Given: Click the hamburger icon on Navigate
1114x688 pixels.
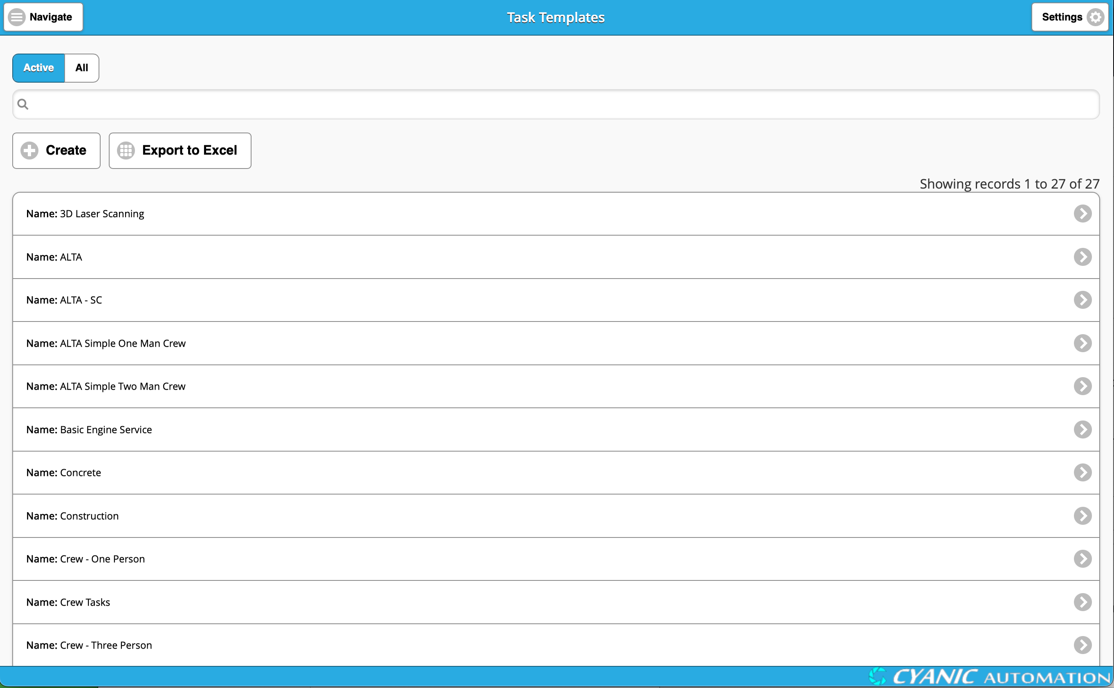Looking at the screenshot, I should 17,17.
